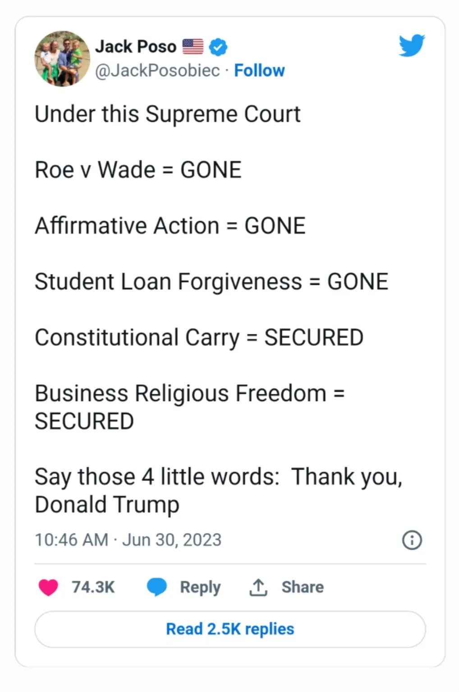The width and height of the screenshot is (459, 692).
Task: Click the Reply text label
Action: [200, 587]
